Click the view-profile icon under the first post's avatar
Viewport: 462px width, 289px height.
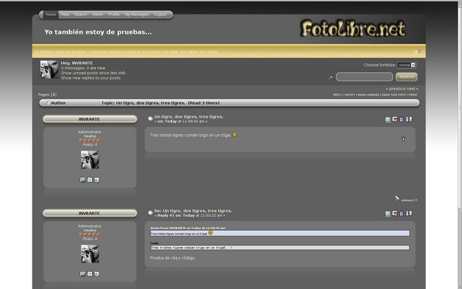[83, 180]
